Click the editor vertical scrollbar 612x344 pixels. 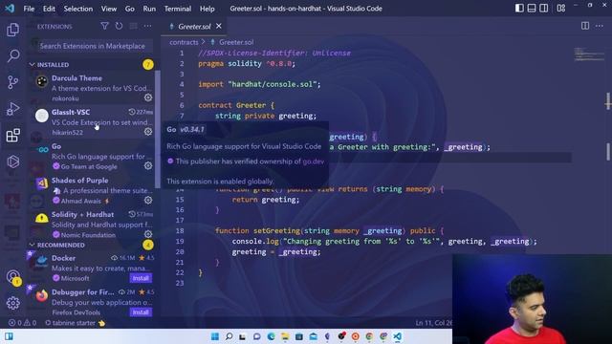[x=608, y=151]
